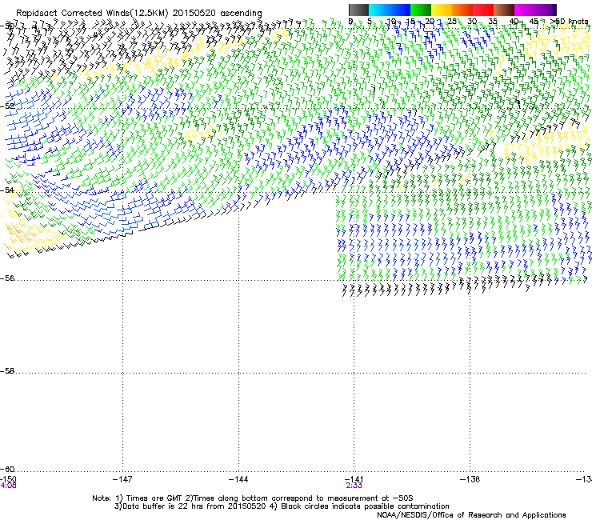
Task: Click the 'Times are GMT' note line
Action: click(253, 498)
